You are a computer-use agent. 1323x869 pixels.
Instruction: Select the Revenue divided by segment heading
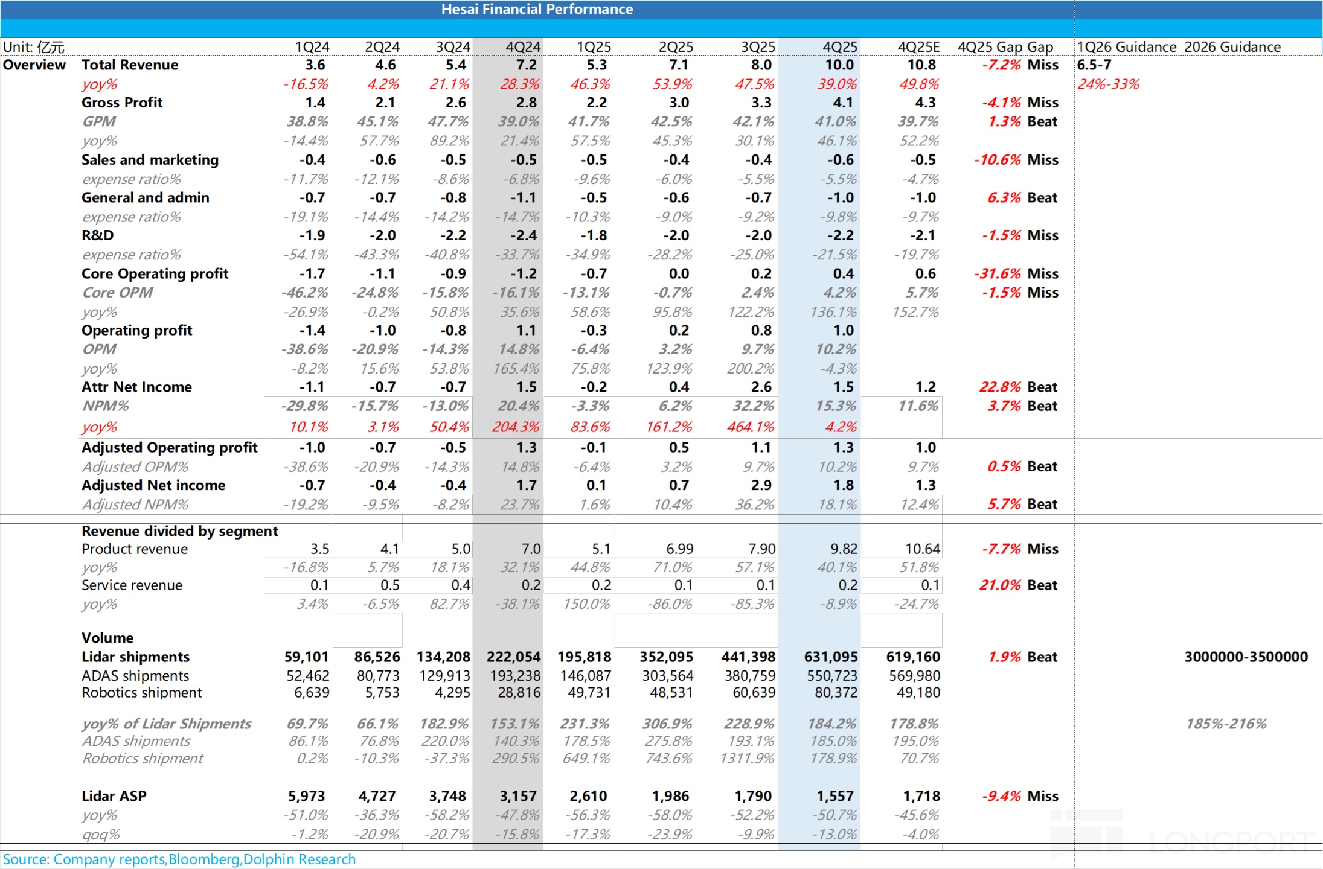(179, 531)
